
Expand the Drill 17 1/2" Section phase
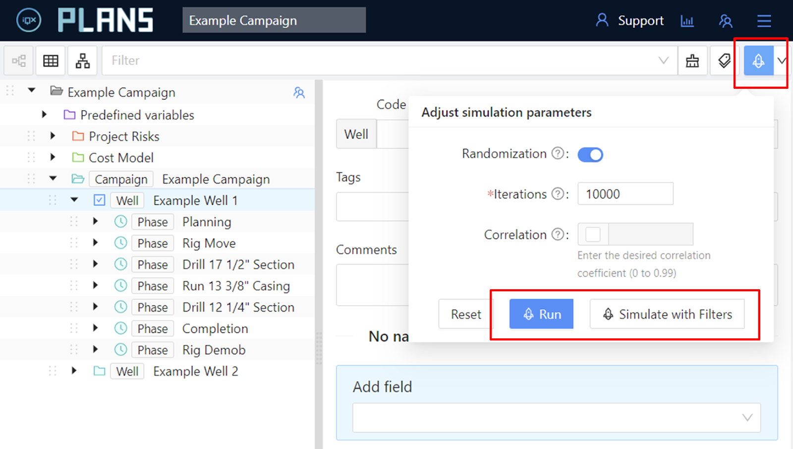(95, 264)
